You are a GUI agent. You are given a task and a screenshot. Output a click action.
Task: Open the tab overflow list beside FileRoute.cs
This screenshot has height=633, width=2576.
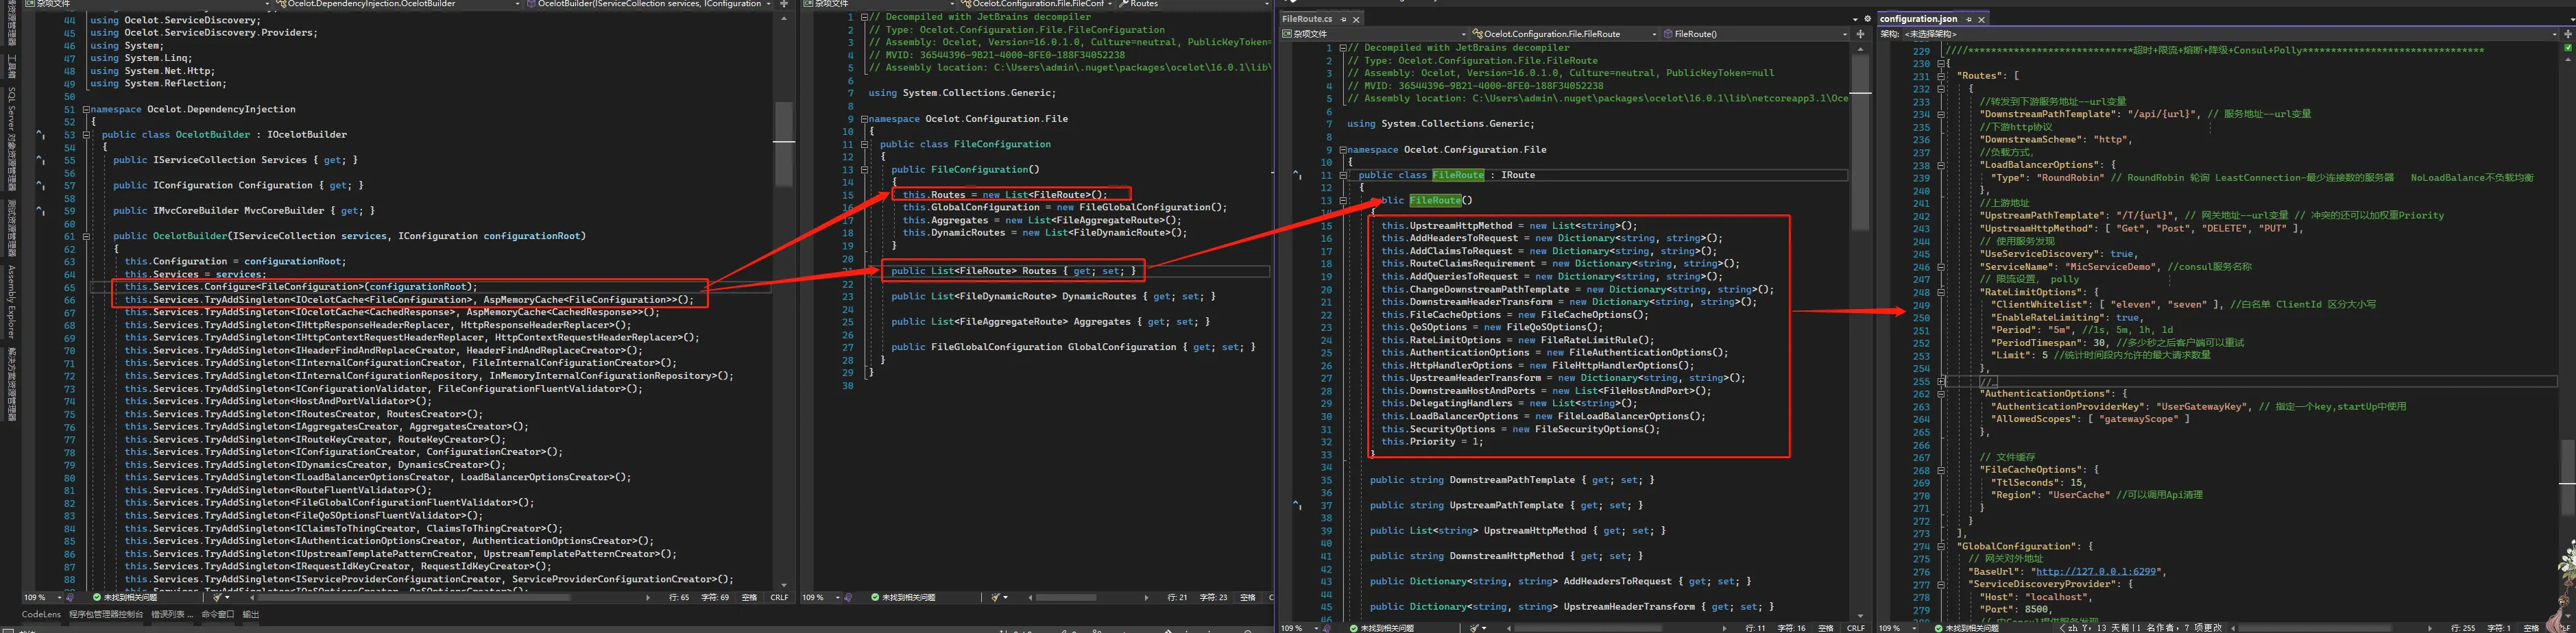click(x=1855, y=19)
